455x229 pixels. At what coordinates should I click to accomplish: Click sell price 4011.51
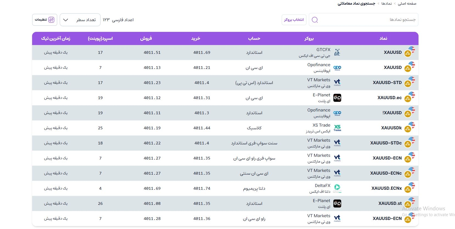[152, 52]
